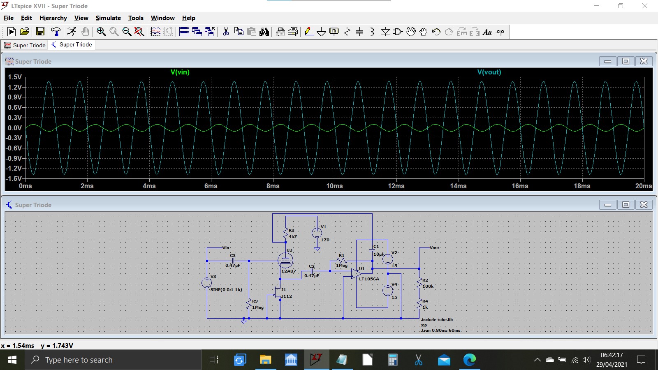
Task: Click the Autorange plot icon
Action: (155, 32)
